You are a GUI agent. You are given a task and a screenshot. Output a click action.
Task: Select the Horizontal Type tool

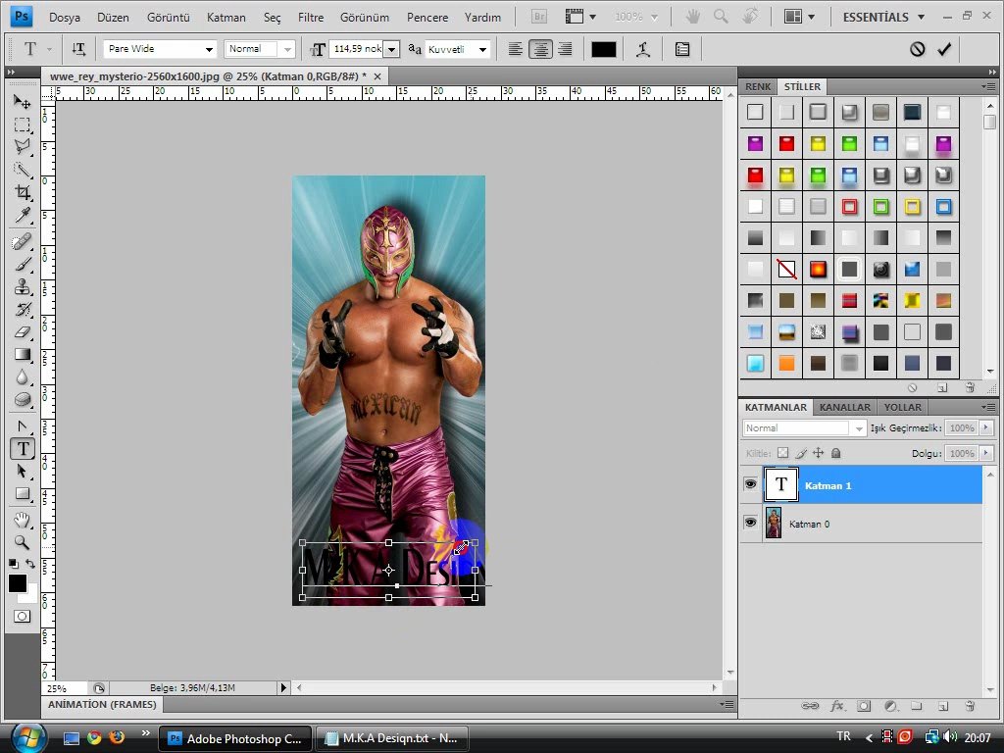pos(24,449)
